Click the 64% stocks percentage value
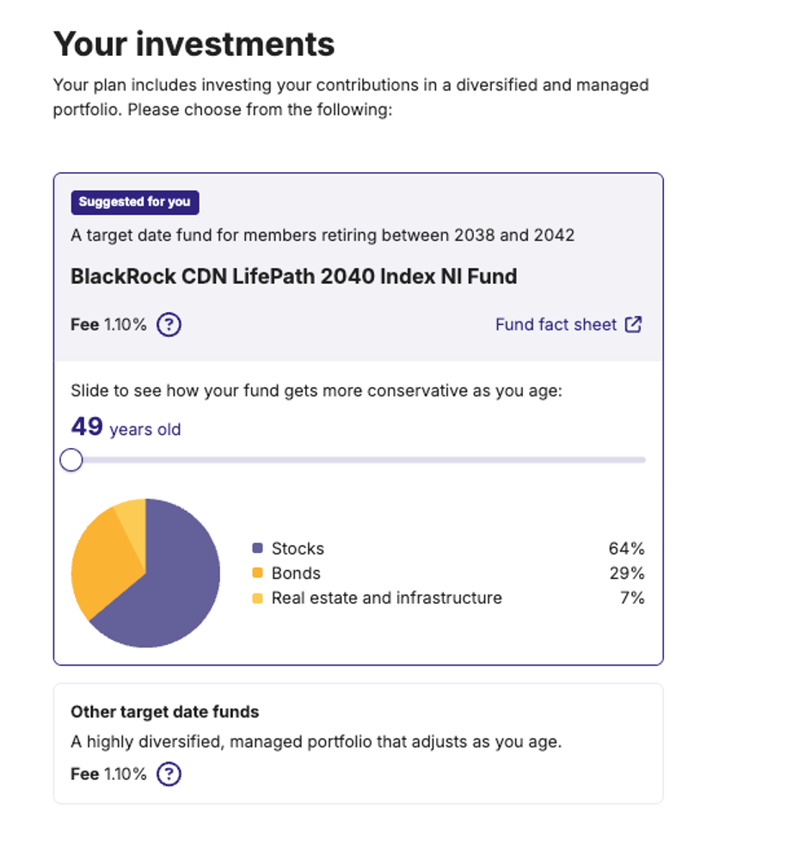Screen dimensions: 805x848 pyautogui.click(x=626, y=549)
